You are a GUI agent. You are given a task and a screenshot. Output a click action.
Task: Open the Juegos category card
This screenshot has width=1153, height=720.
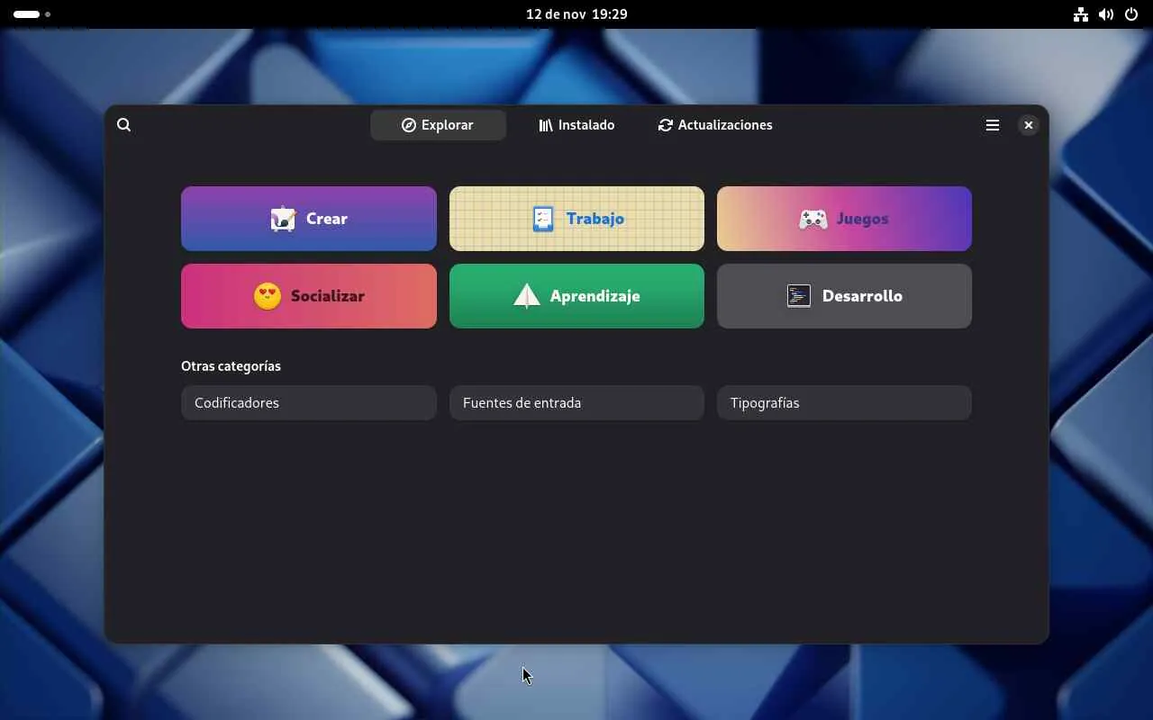(x=844, y=219)
